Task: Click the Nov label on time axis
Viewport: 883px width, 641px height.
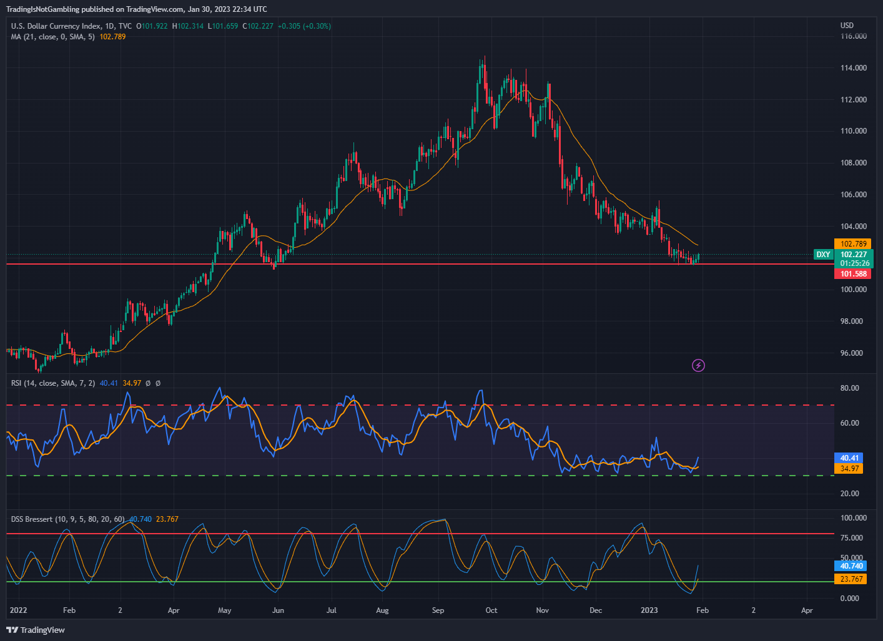Action: (x=542, y=610)
